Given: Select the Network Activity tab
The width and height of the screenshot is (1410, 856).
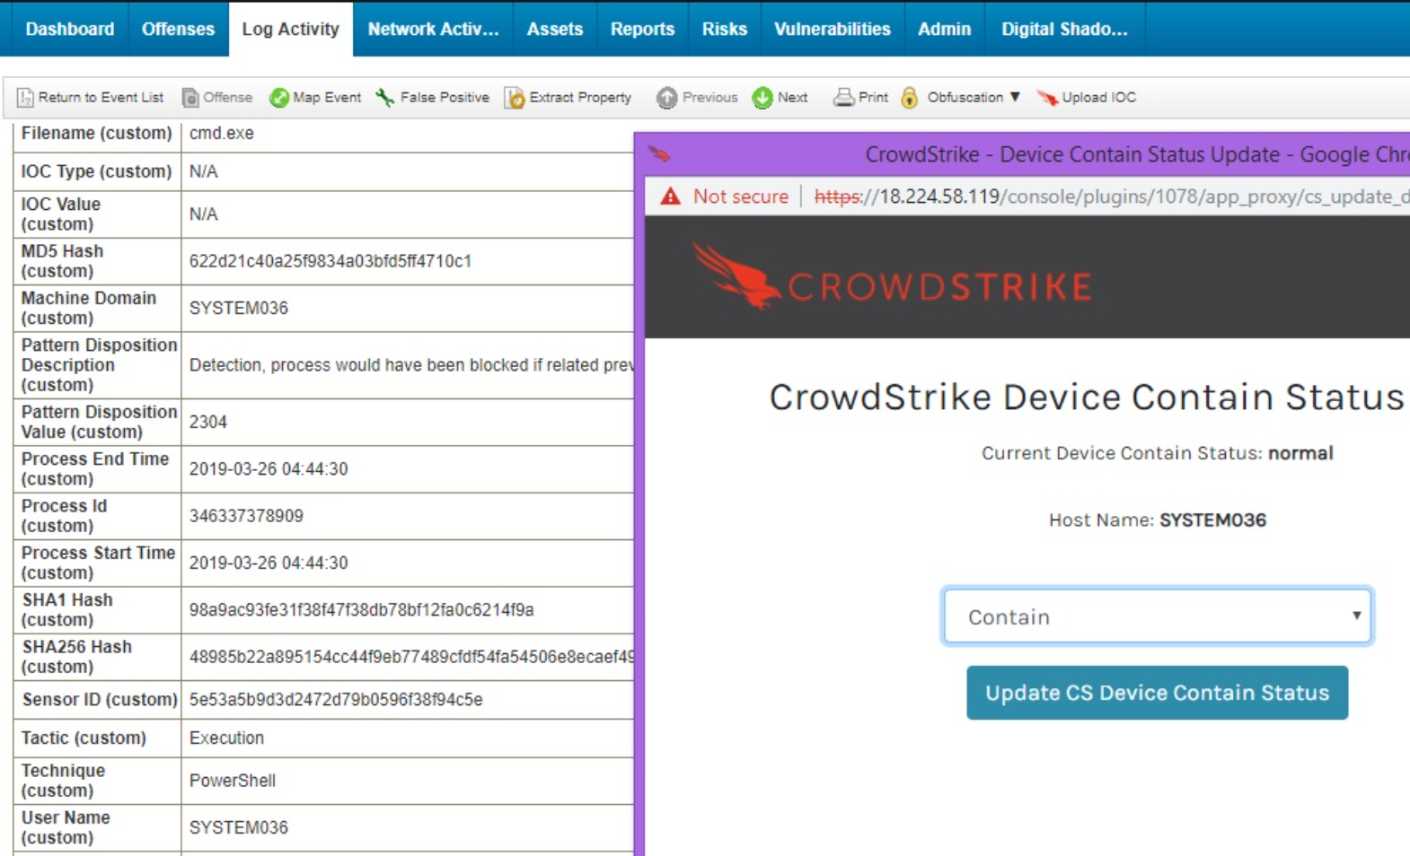Looking at the screenshot, I should (433, 29).
